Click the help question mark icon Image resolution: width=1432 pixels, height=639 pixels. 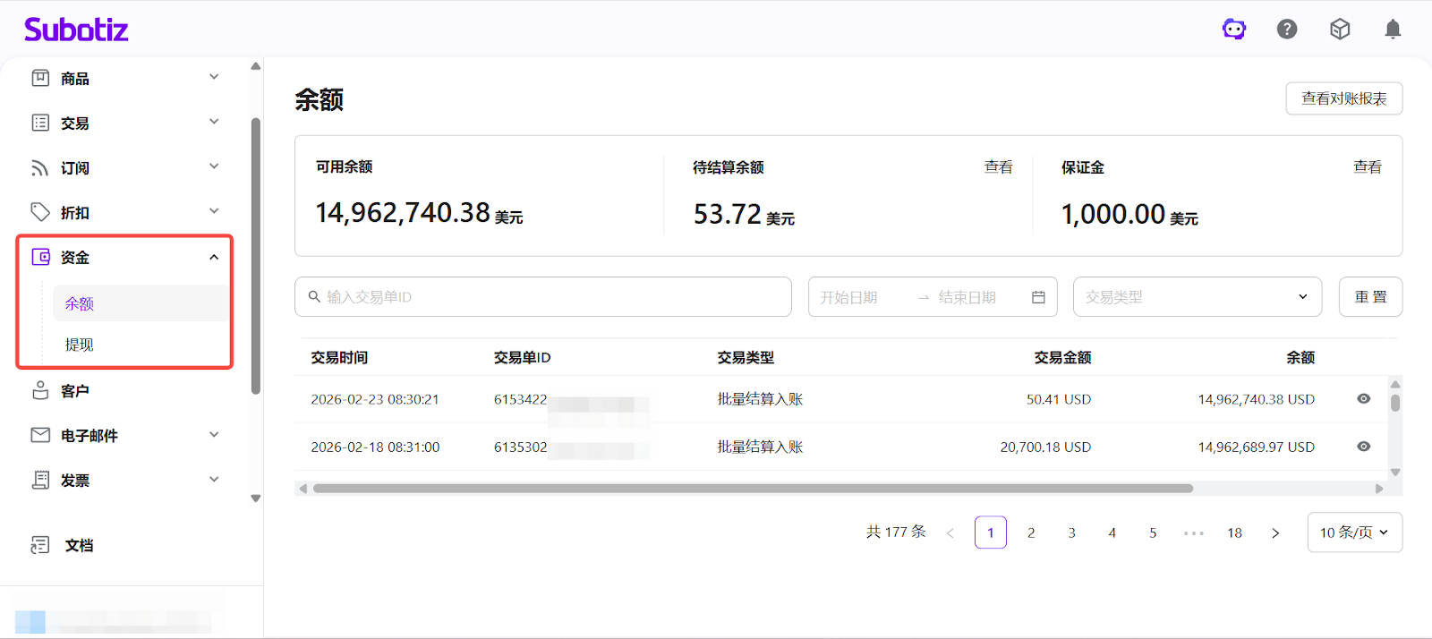pyautogui.click(x=1287, y=30)
